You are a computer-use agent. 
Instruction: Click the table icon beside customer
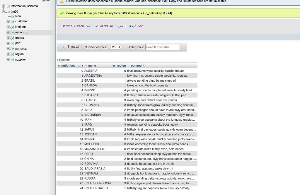tap(13, 21)
